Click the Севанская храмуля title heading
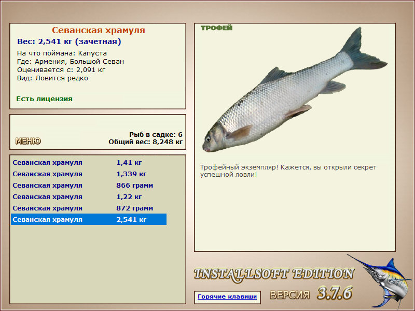This screenshot has width=415, height=311. [x=99, y=30]
